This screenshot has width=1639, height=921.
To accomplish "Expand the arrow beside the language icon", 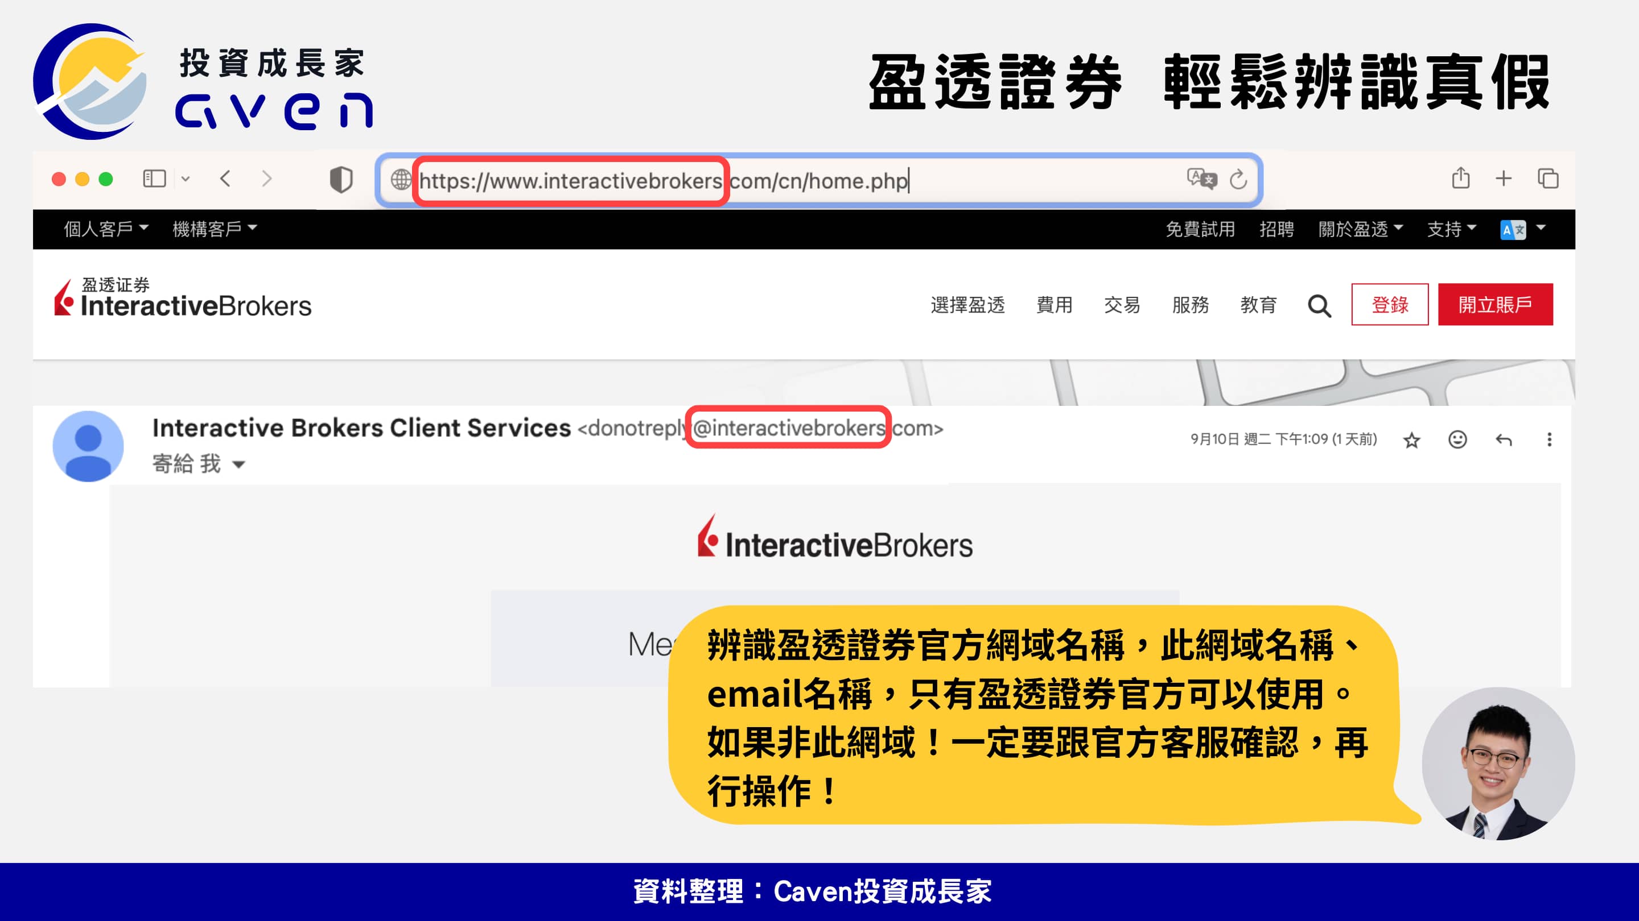I will click(1541, 227).
